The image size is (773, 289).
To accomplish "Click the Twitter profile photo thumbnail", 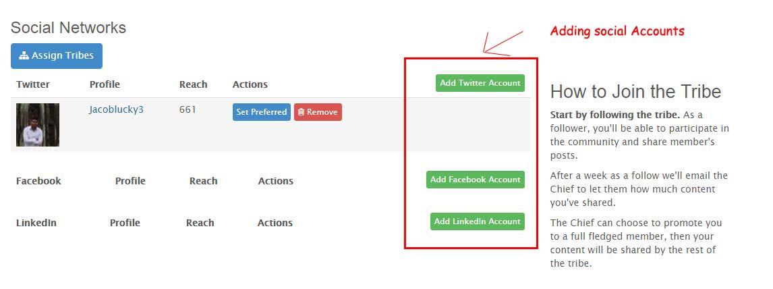I will (x=38, y=125).
